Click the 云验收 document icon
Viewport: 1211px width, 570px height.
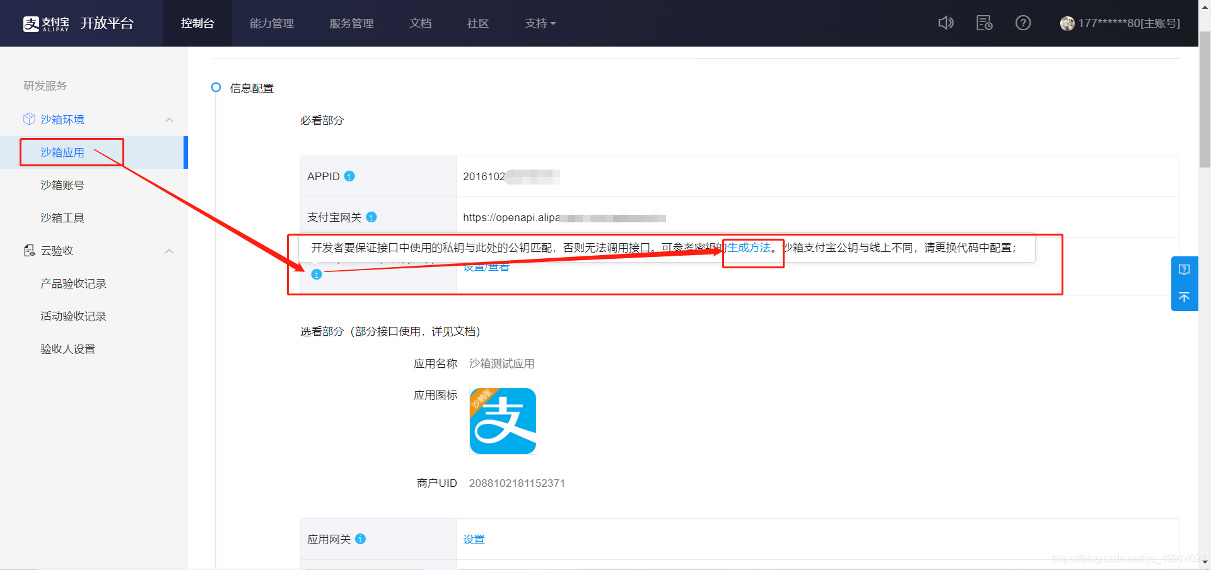coord(29,251)
